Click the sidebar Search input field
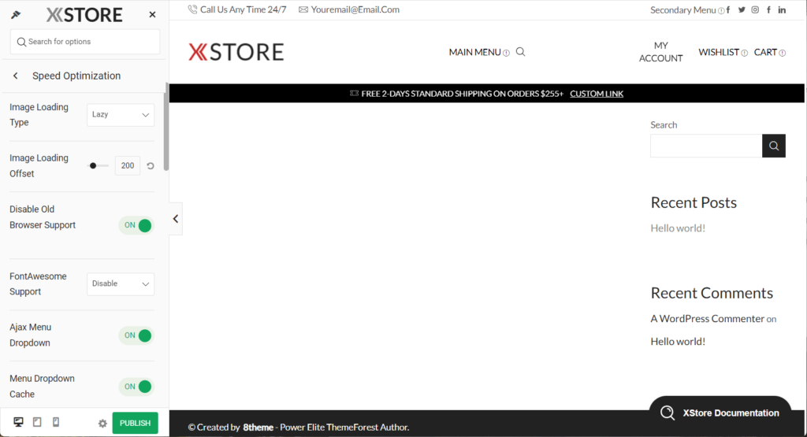The height and width of the screenshot is (437, 807). 706,146
